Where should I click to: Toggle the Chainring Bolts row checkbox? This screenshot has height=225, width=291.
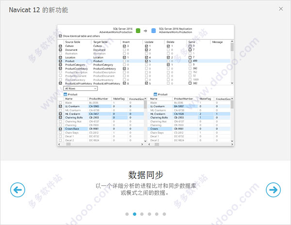(60, 118)
